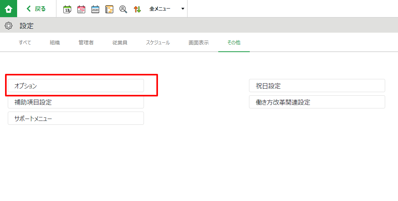The height and width of the screenshot is (201, 398).
Task: Open 補助項目設定
Action: [x=76, y=102]
